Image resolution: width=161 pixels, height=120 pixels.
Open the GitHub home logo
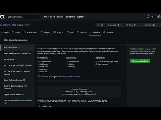[x=2, y=17]
